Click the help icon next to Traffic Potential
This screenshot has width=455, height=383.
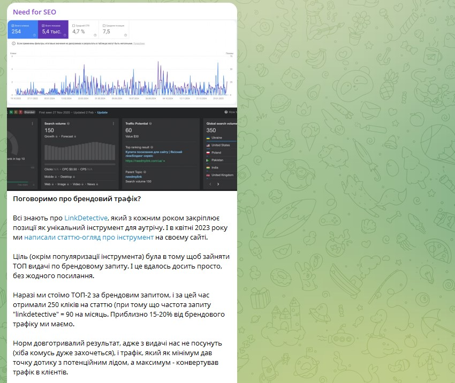coord(150,124)
